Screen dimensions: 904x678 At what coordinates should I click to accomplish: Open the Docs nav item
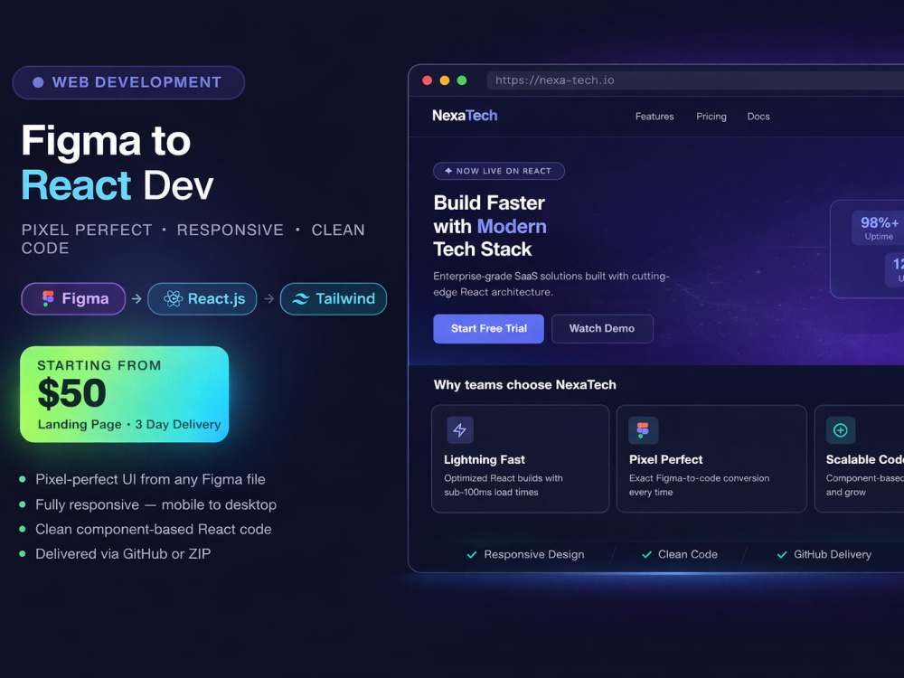pyautogui.click(x=758, y=117)
